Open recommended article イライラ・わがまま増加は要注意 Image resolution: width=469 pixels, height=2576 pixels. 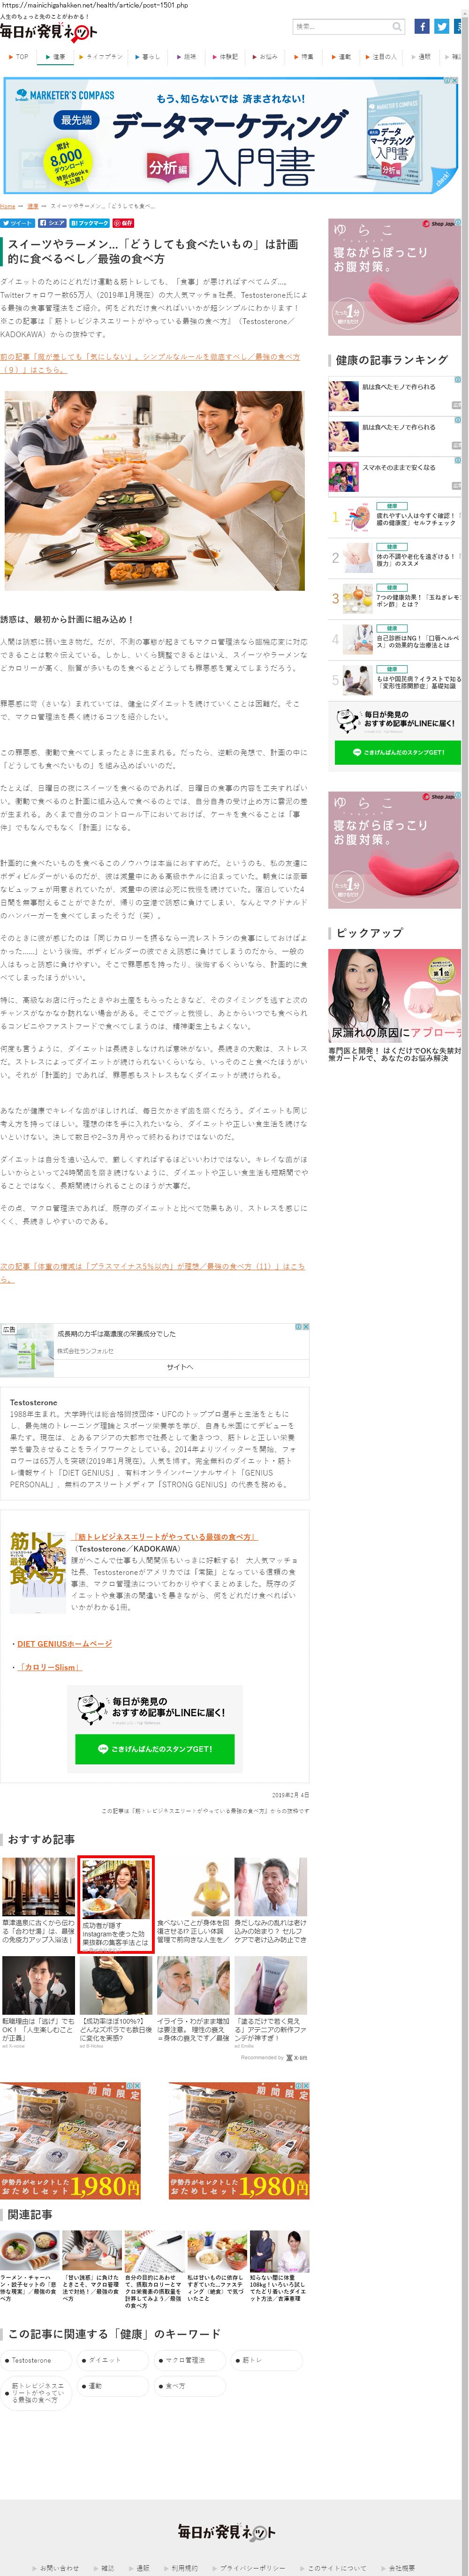coord(194,1999)
